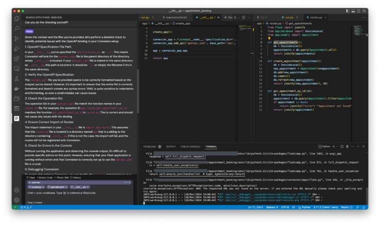Change Spaces: 4 indentation in status bar
Image resolution: width=380 pixels, height=225 pixels.
(x=272, y=207)
